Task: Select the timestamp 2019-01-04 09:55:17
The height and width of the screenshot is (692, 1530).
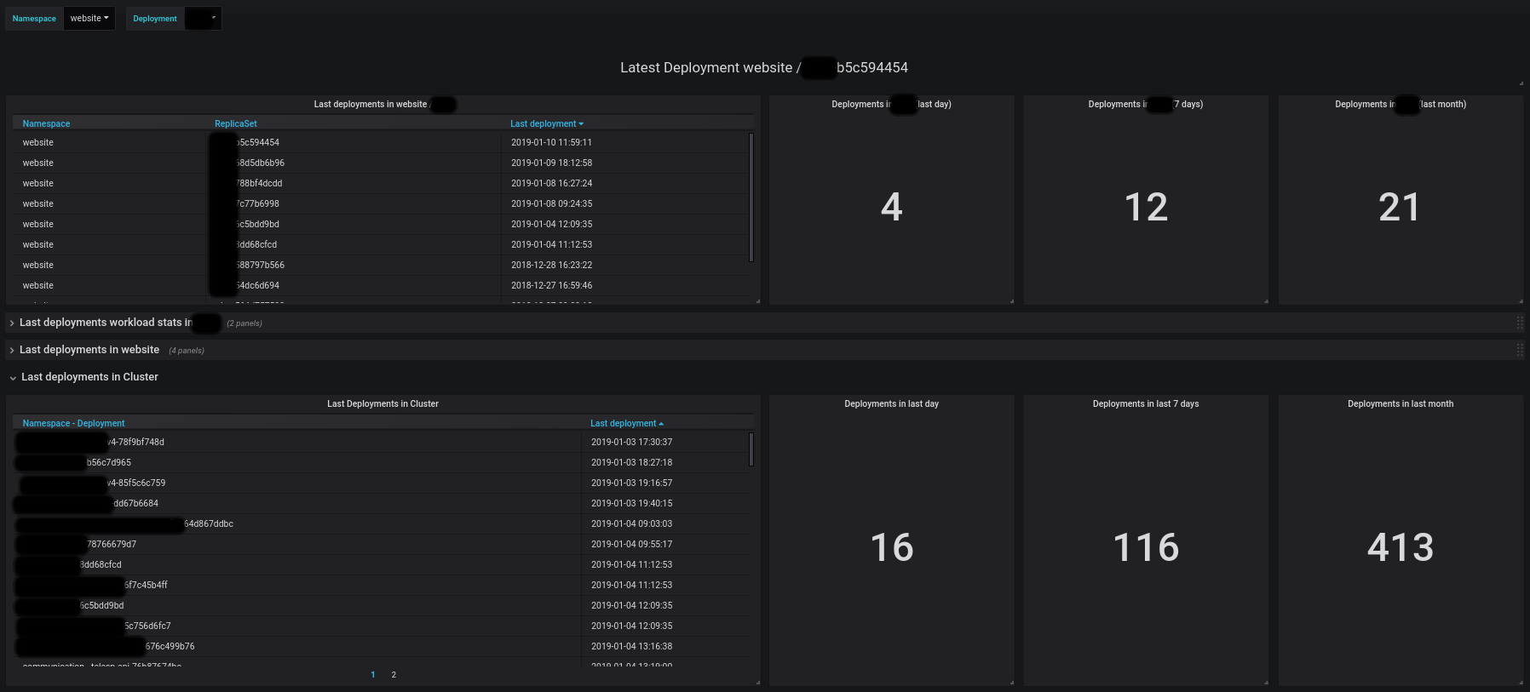Action: tap(632, 545)
